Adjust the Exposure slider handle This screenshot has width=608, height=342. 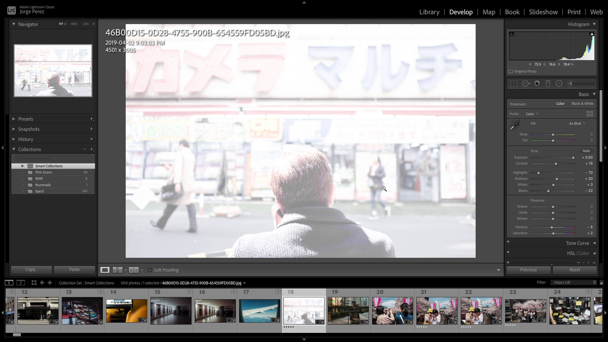click(x=573, y=158)
